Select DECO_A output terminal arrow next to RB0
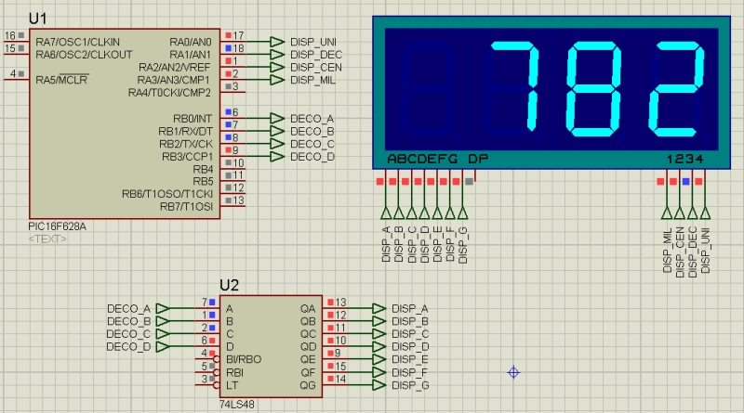744x413 pixels. point(277,118)
